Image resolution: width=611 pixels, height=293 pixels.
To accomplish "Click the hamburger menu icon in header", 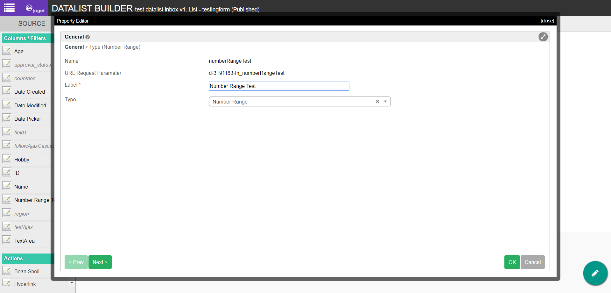I will 9,8.
